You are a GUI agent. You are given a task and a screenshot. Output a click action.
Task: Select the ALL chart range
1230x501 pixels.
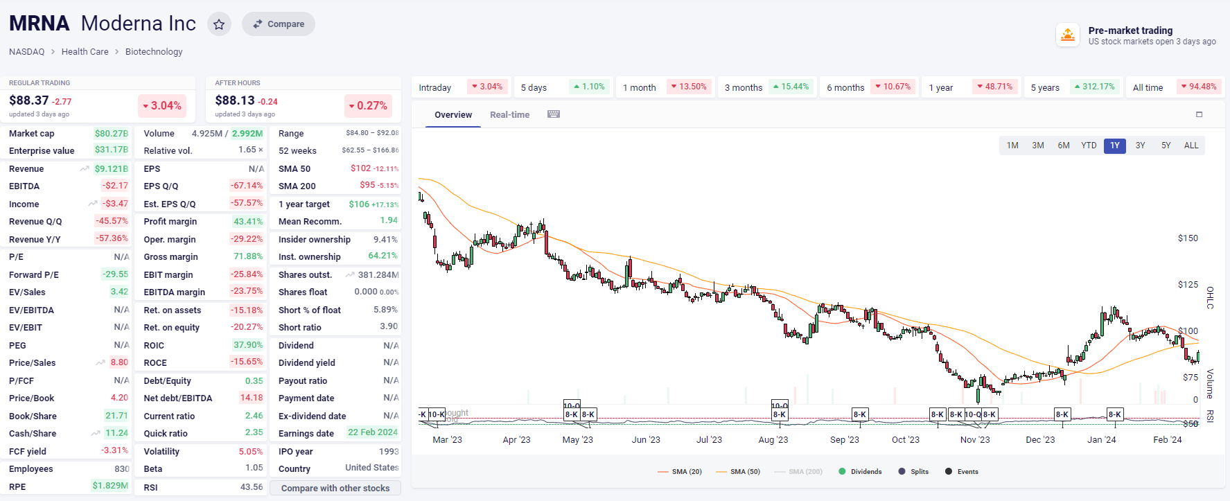click(x=1191, y=146)
